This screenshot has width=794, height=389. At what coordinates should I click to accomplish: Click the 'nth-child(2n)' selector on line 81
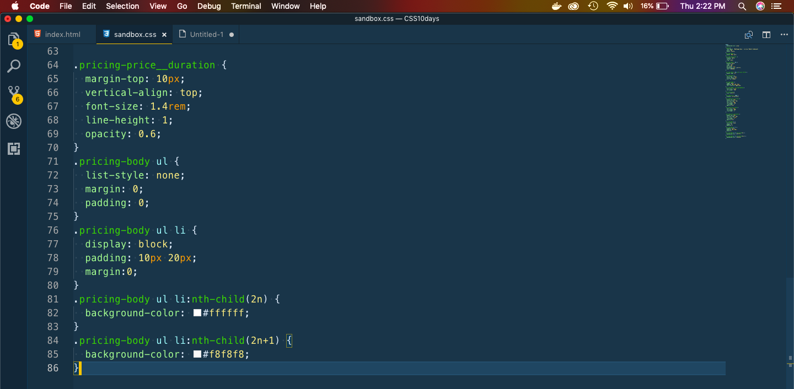click(x=229, y=299)
